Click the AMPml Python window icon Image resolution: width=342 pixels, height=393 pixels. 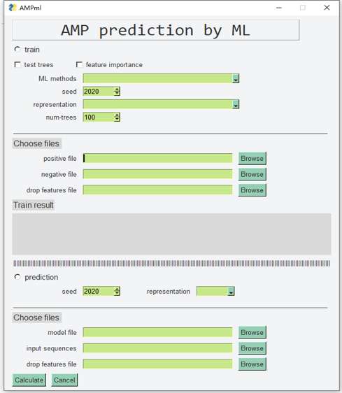(x=13, y=8)
